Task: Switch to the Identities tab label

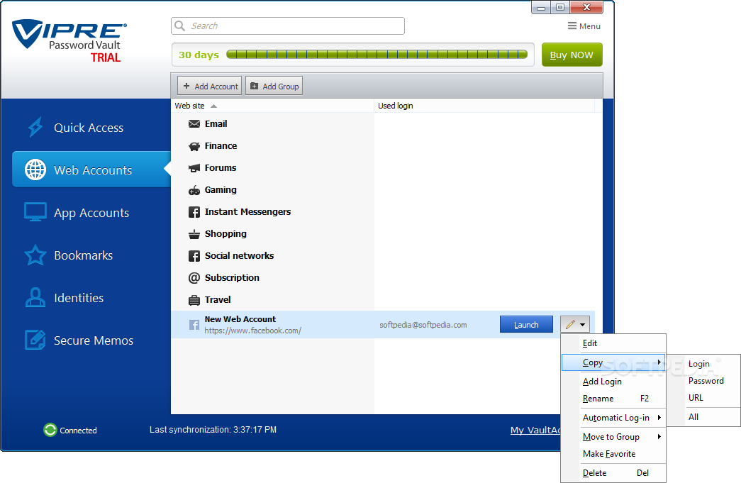Action: coord(79,298)
